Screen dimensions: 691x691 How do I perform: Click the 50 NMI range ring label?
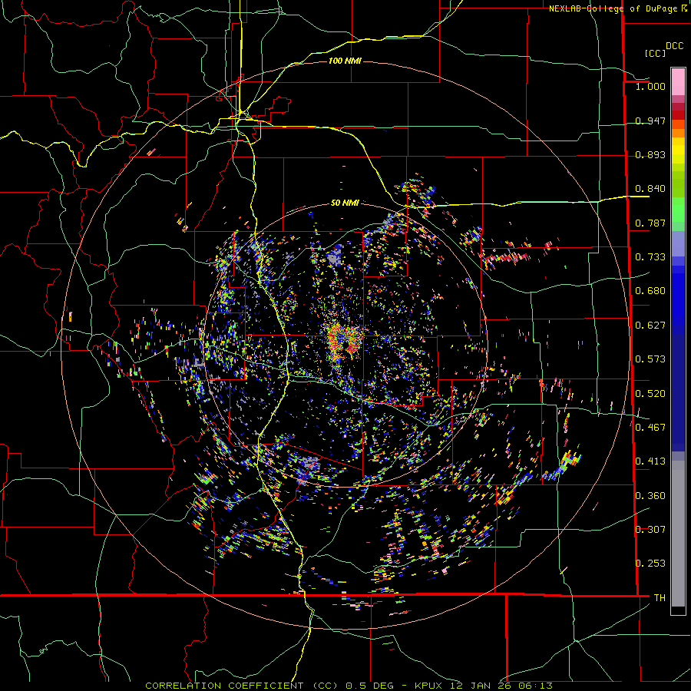(345, 203)
